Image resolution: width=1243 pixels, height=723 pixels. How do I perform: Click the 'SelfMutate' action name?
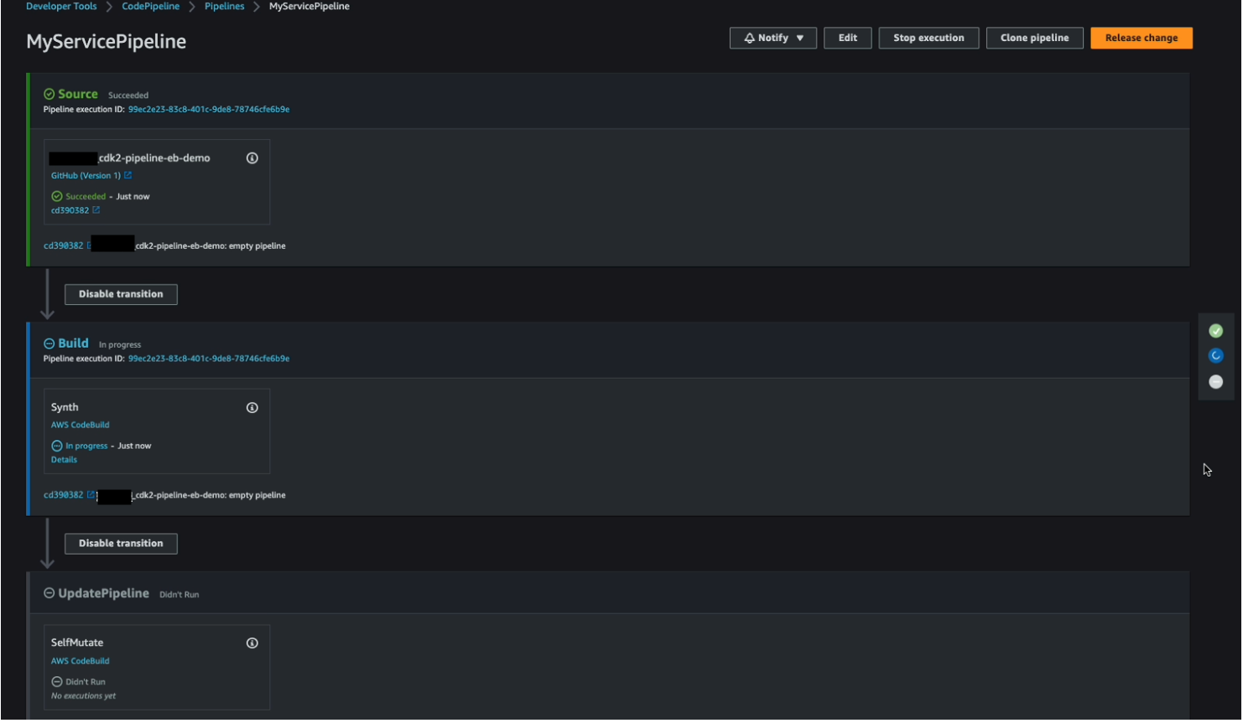click(77, 643)
